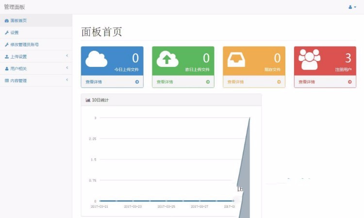The height and width of the screenshot is (218, 364).
Task: Click wrench icon beside 修改管理员账号
Action: (x=7, y=45)
